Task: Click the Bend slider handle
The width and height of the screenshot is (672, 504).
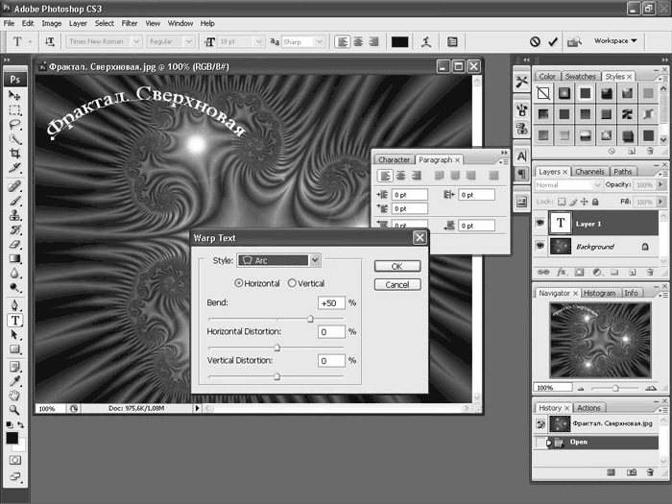Action: coord(310,318)
